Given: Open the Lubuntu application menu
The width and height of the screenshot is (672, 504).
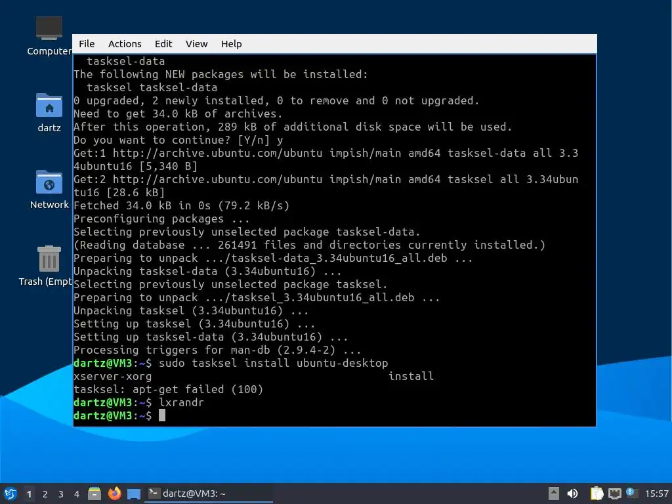Looking at the screenshot, I should click(10, 493).
